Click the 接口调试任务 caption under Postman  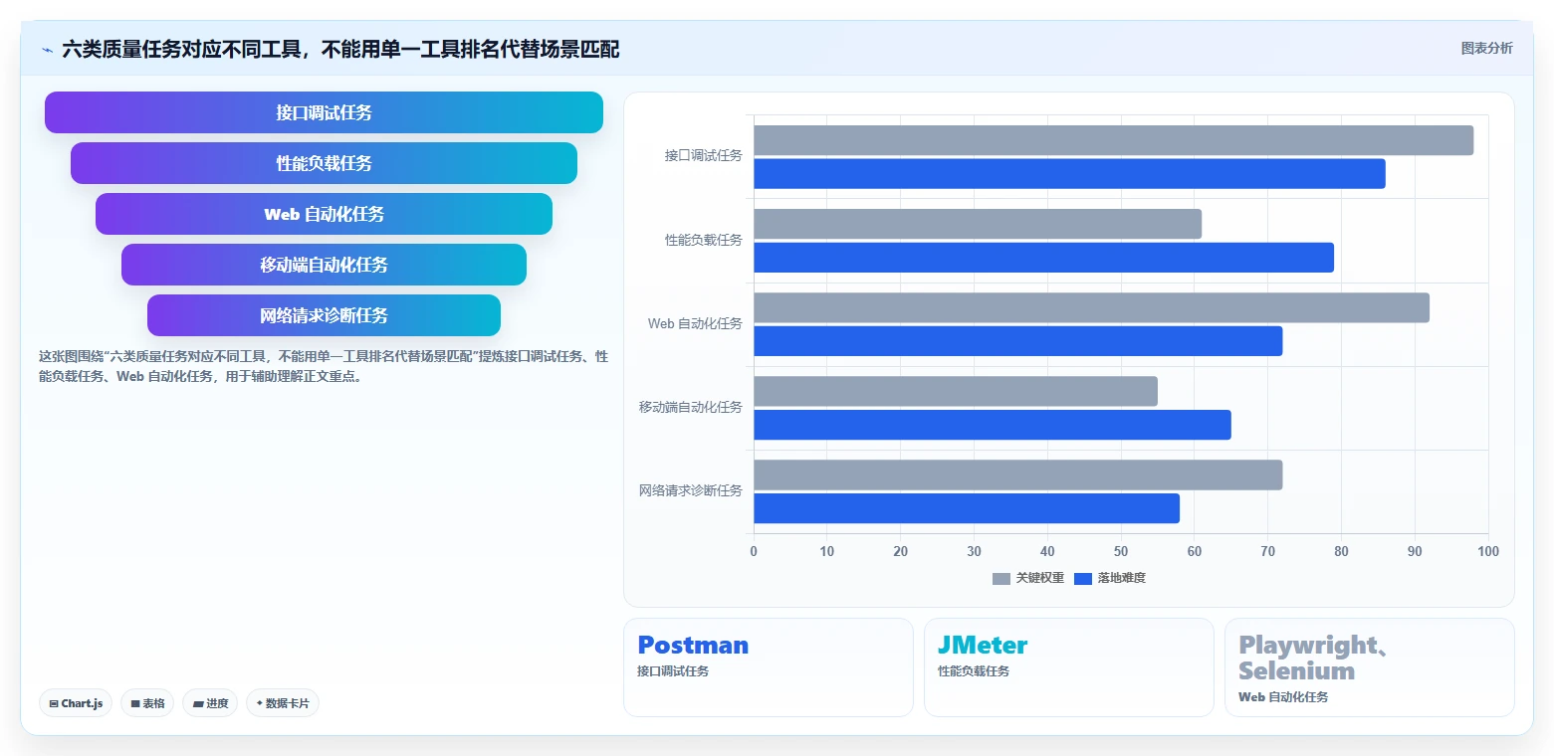point(673,671)
